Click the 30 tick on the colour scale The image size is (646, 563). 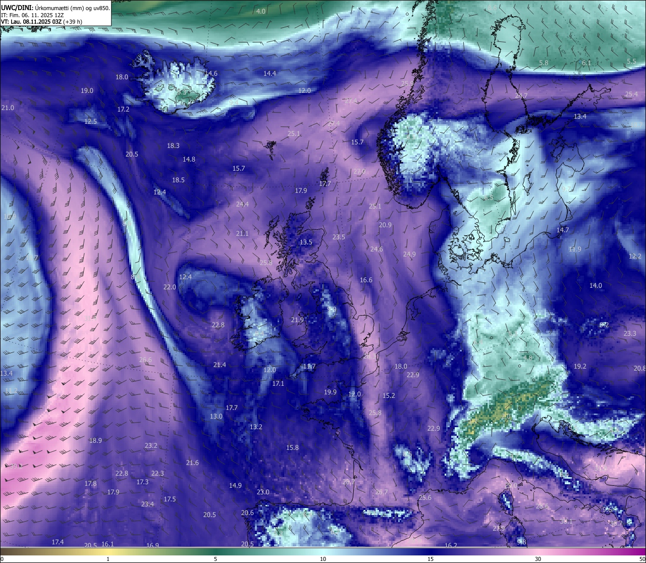538,559
